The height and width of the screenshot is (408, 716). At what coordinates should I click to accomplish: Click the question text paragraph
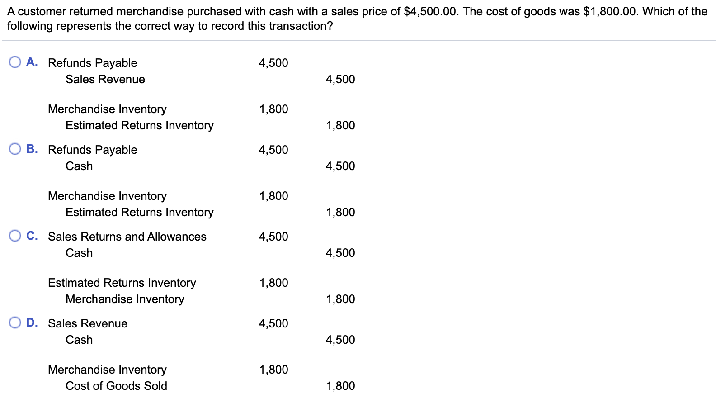pos(357,19)
